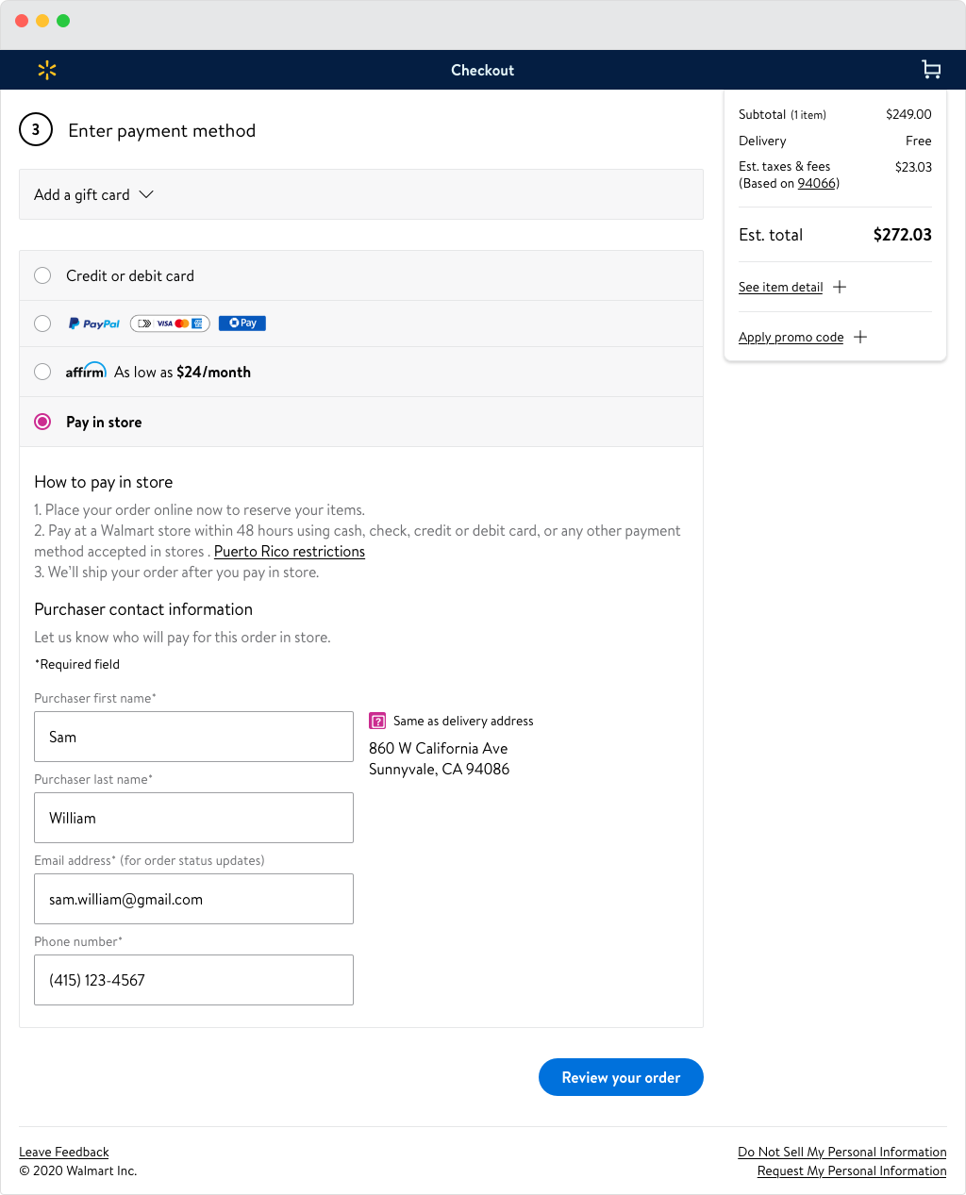Click the Leave Feedback link
The width and height of the screenshot is (966, 1195).
click(x=64, y=1152)
